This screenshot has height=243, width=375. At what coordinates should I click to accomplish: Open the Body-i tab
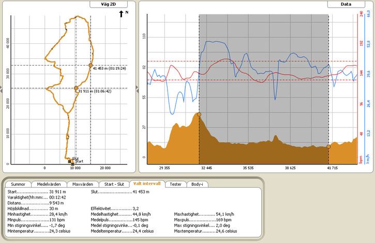(x=197, y=184)
